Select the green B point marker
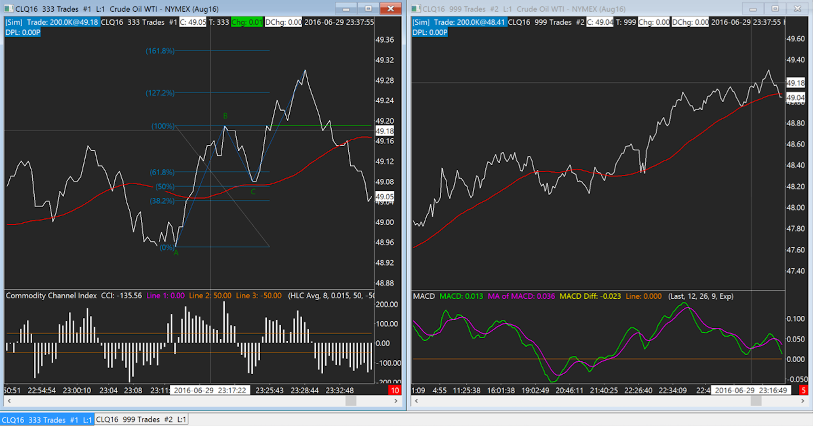The height and width of the screenshot is (426, 813). (225, 116)
